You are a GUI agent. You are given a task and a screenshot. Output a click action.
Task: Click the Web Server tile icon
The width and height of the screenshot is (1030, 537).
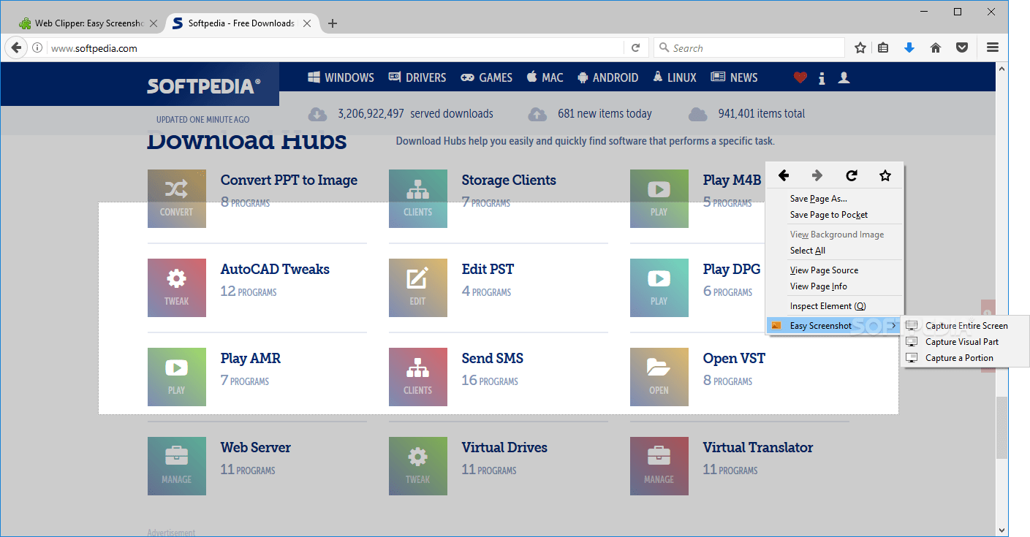point(177,466)
